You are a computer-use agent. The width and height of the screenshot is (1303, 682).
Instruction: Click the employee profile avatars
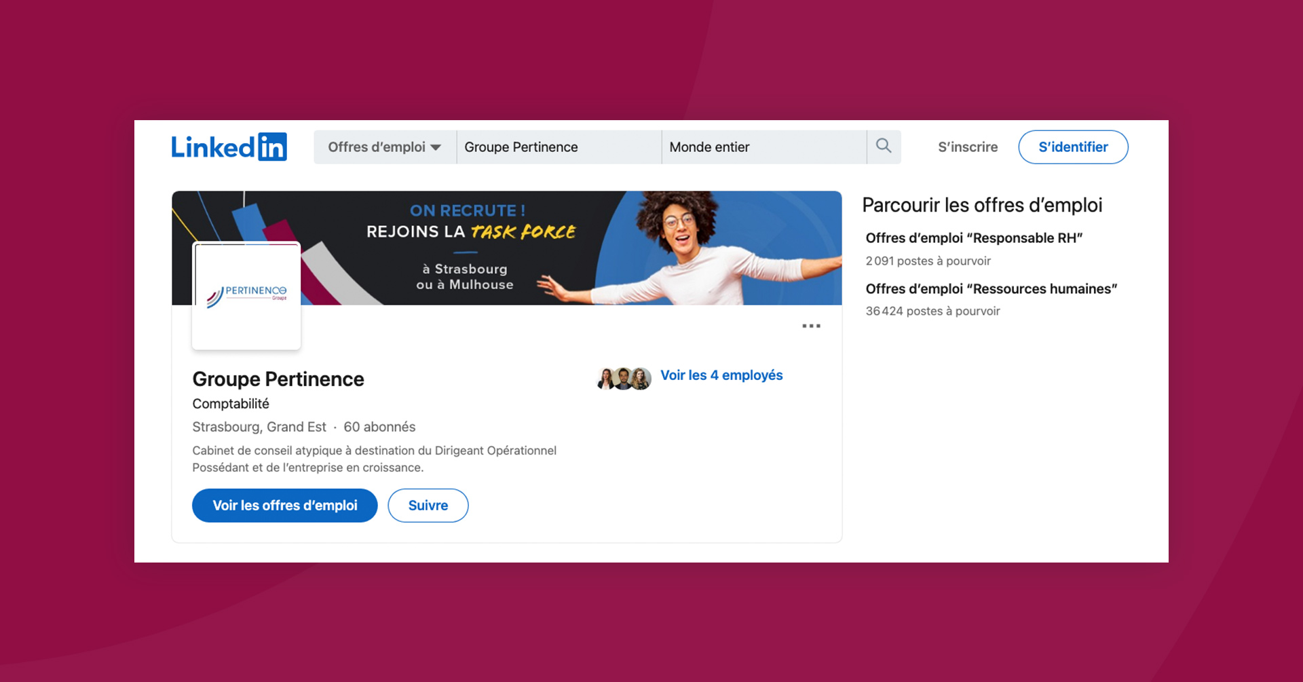coord(624,378)
